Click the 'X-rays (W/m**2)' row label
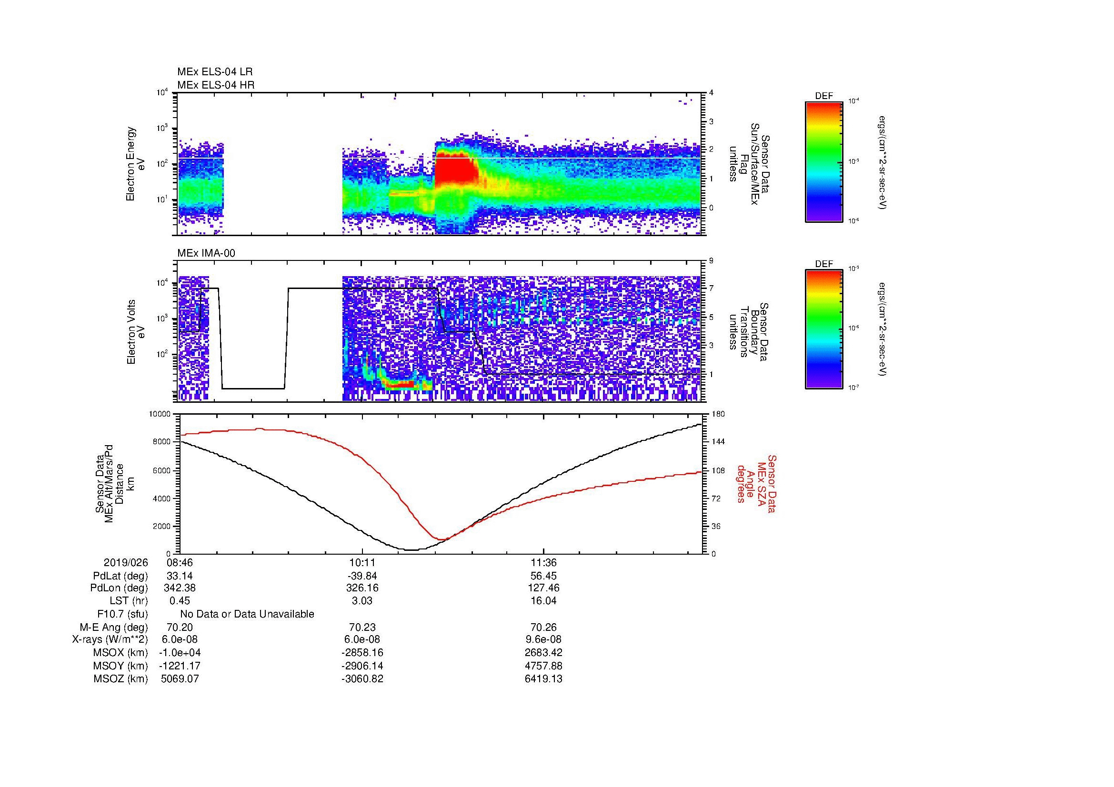The image size is (1114, 787). (110, 639)
